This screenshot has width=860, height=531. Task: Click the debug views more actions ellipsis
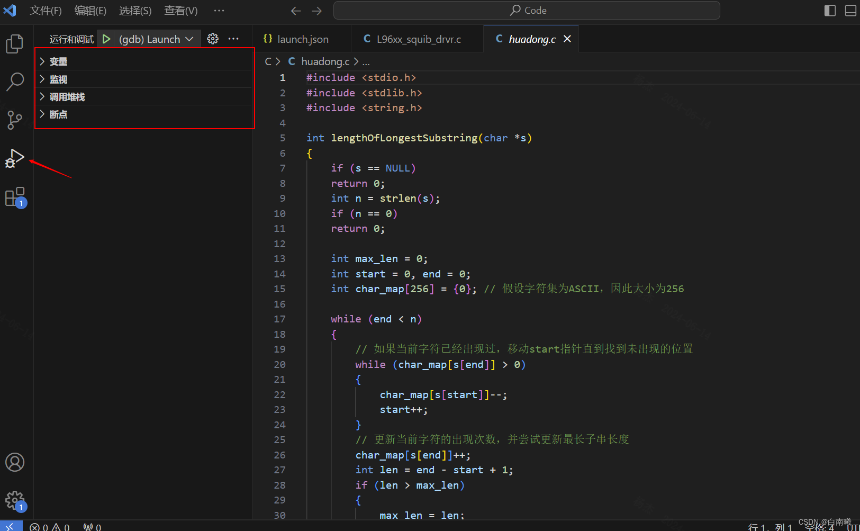(x=233, y=38)
